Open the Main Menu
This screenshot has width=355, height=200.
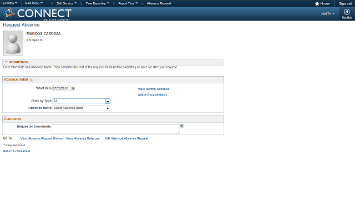(34, 3)
